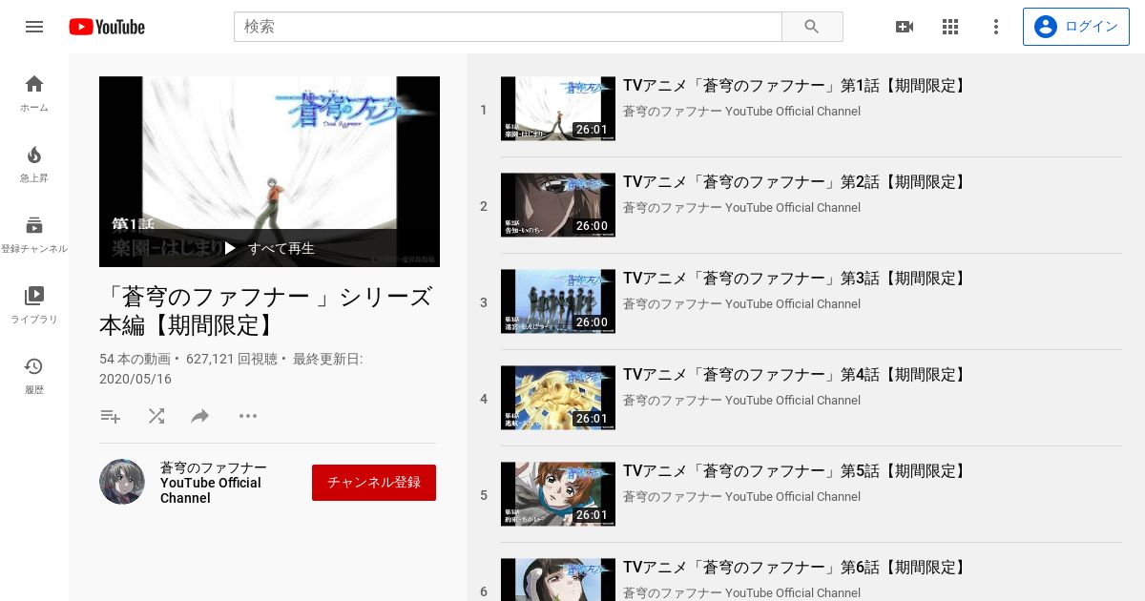Click channel name under 第1話 video
Image resolution: width=1145 pixels, height=601 pixels.
pos(741,112)
